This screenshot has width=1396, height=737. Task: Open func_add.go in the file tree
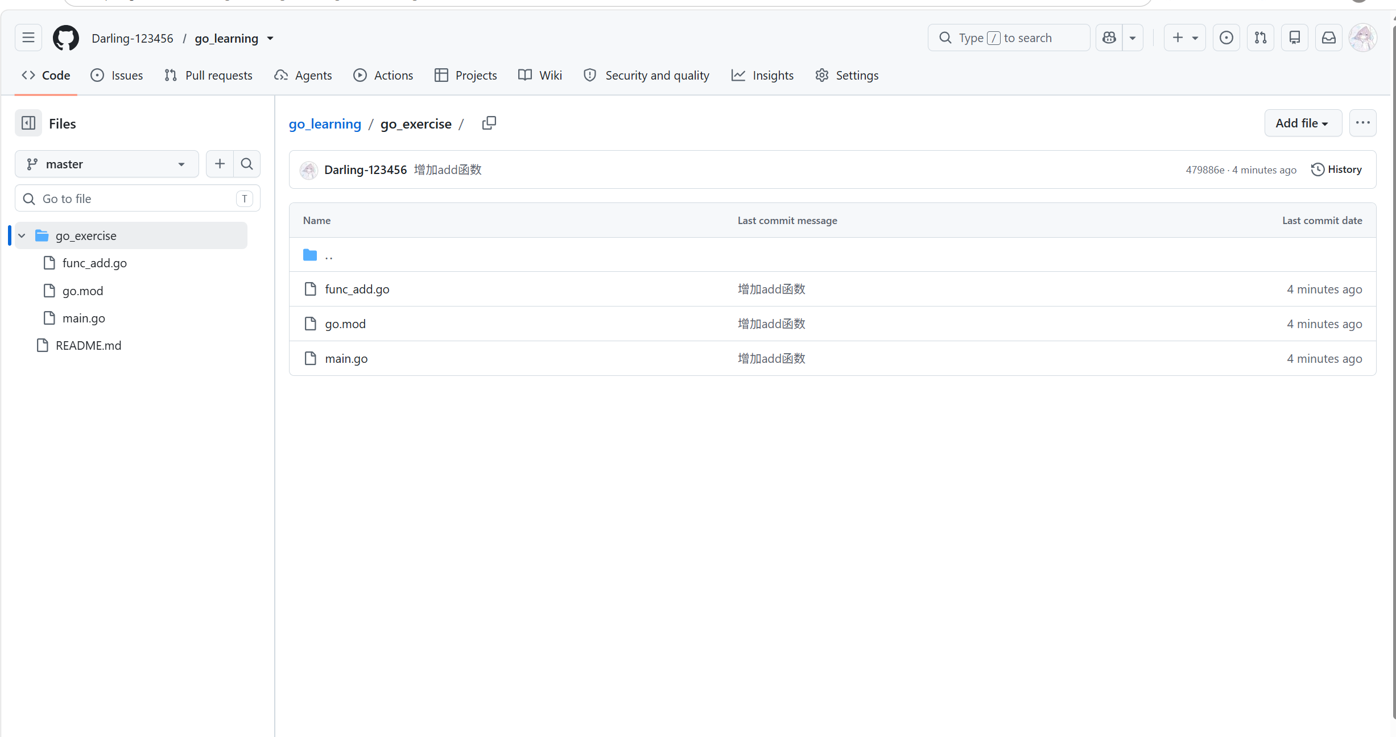tap(94, 263)
